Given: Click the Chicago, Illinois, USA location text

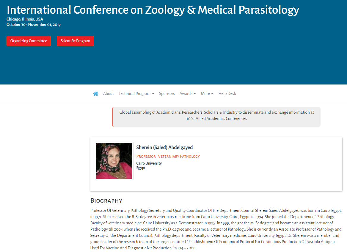Looking at the screenshot, I should click(25, 19).
